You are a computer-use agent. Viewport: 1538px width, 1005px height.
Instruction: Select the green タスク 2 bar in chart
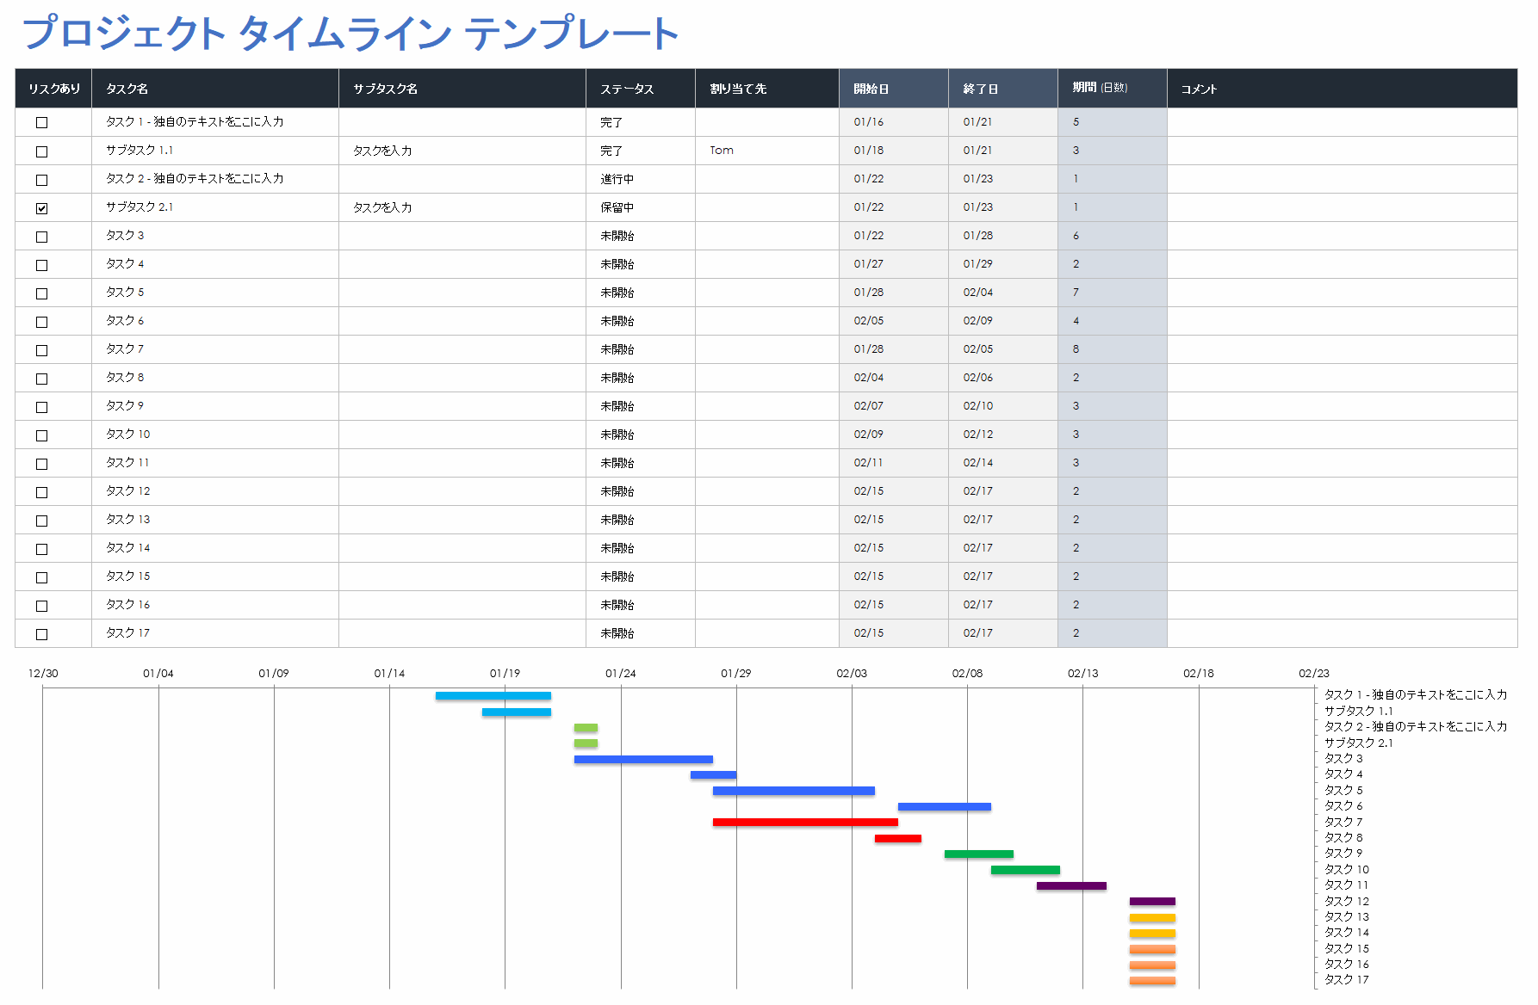tap(586, 728)
